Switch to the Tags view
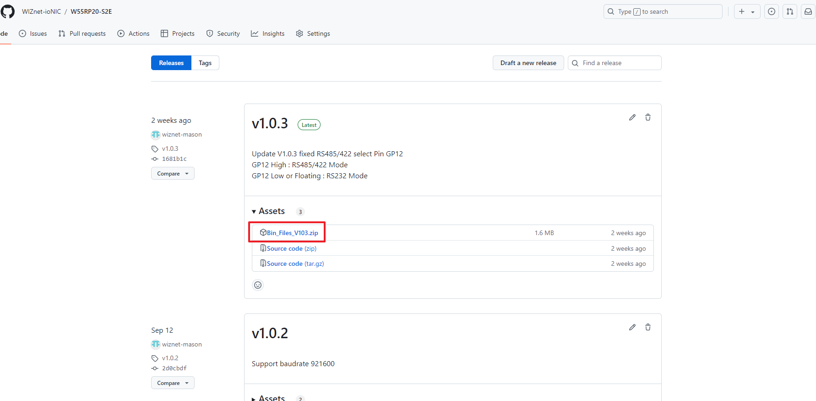816x401 pixels. tap(205, 63)
